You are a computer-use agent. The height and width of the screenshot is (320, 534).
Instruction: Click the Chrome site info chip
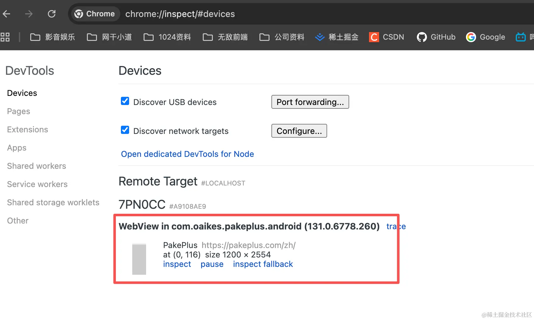coord(95,14)
